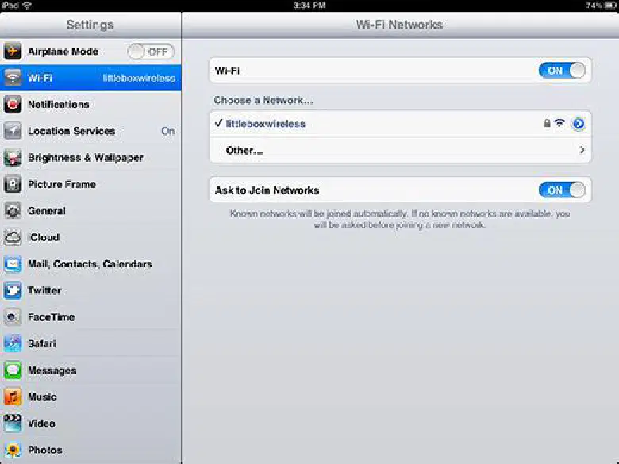Open Photos settings
The width and height of the screenshot is (619, 464).
click(x=90, y=450)
